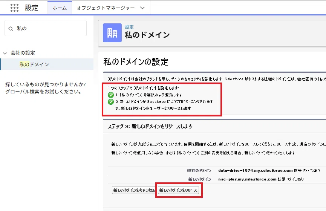Image resolution: width=326 pixels, height=211 pixels.
Task: Click green checkmark beside step 2
Action: (110, 102)
